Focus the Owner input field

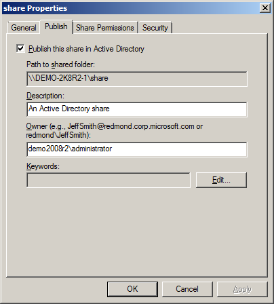(137, 149)
